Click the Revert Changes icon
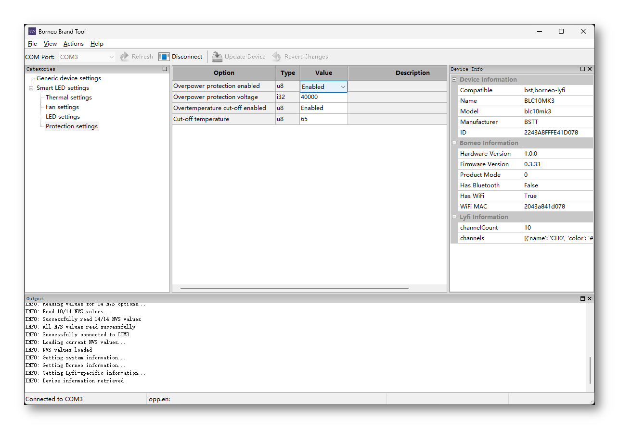 click(277, 57)
